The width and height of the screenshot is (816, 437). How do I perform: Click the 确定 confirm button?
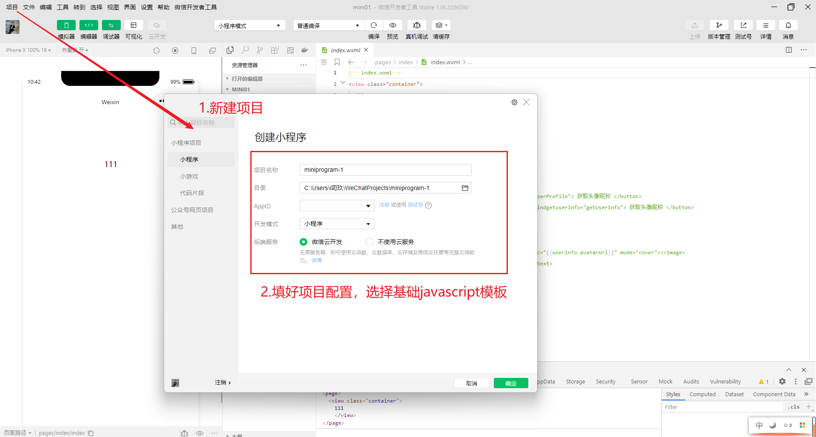[511, 383]
